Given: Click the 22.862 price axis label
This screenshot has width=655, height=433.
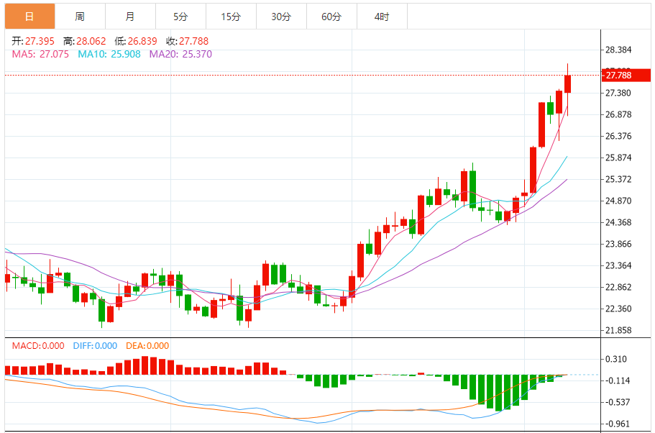Looking at the screenshot, I should 618,287.
